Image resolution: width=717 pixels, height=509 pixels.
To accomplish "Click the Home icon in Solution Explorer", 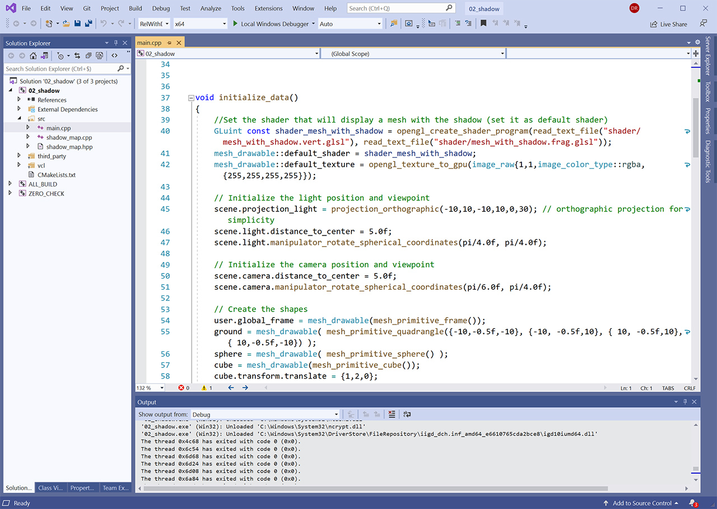I will point(33,55).
